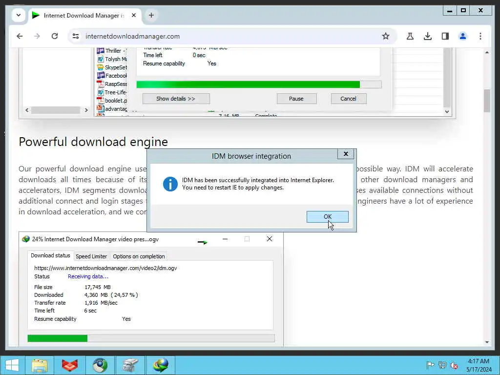
Task: Go back using Chrome's back arrow
Action: pos(20,36)
